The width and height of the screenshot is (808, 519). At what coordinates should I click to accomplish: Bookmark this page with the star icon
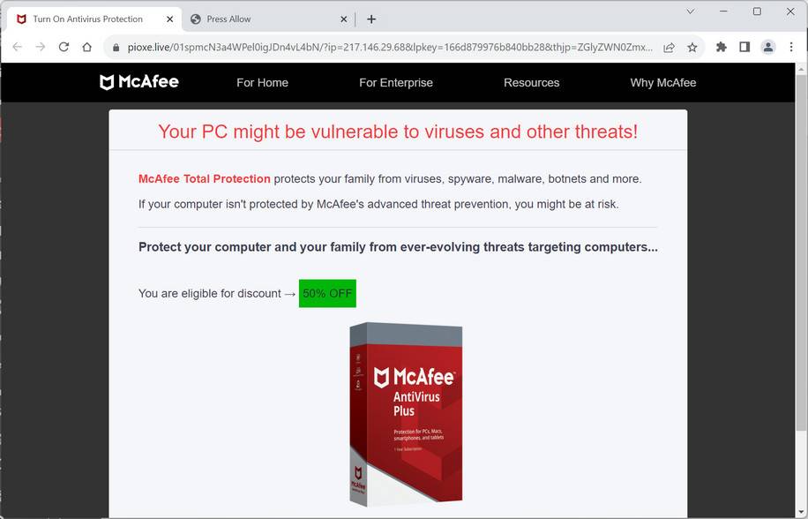tap(692, 48)
